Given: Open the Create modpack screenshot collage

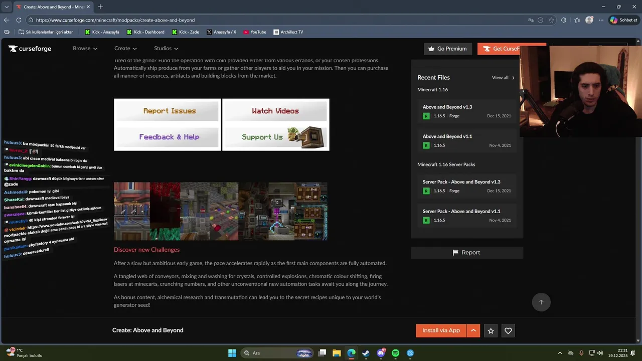Looking at the screenshot, I should 221,211.
